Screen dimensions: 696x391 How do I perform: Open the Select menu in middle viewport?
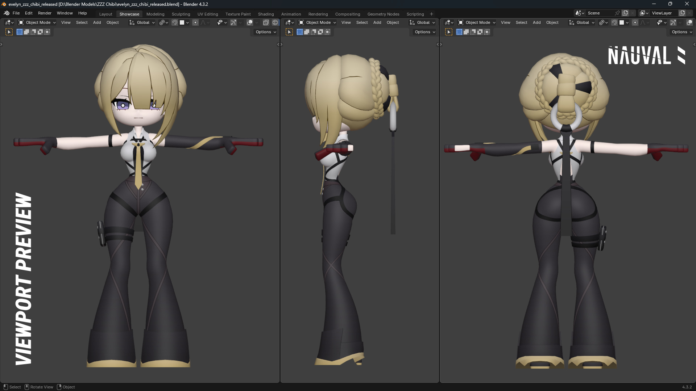pos(362,22)
